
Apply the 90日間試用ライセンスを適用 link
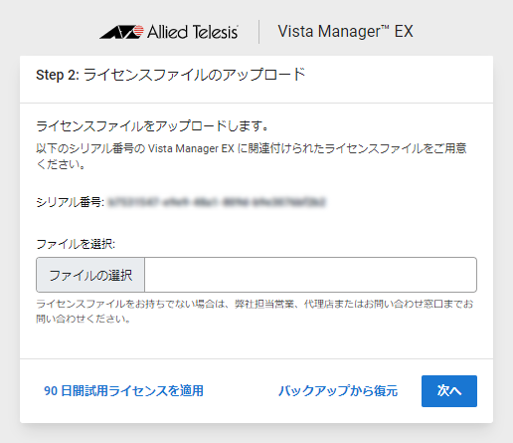tap(123, 391)
